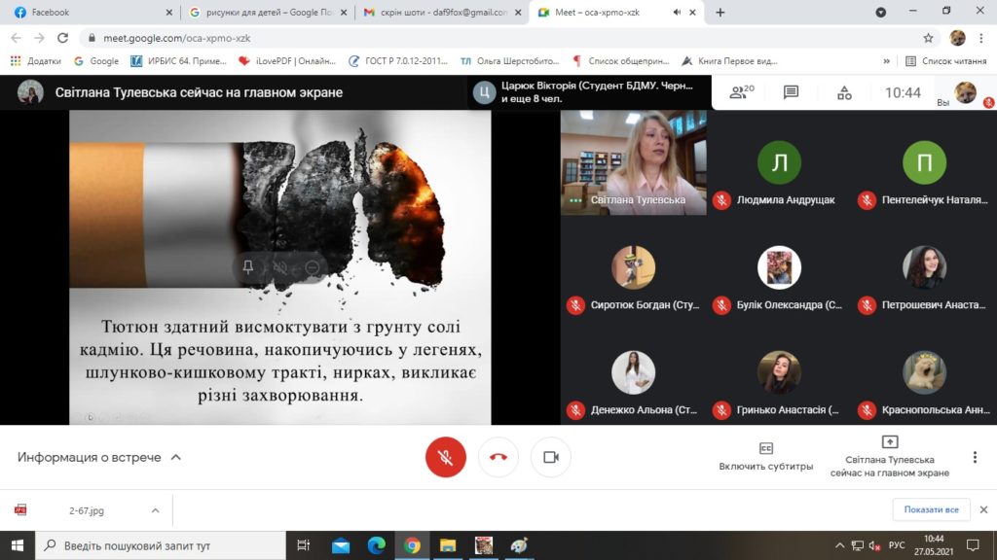Open your own avatar labeled Вы in Meet
The image size is (997, 560).
coord(966,92)
